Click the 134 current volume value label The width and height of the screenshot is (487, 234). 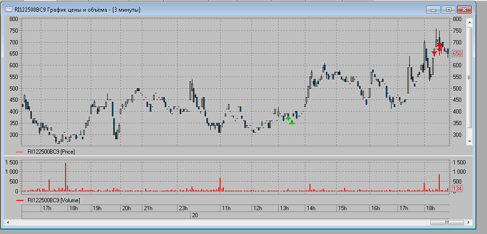pos(457,189)
